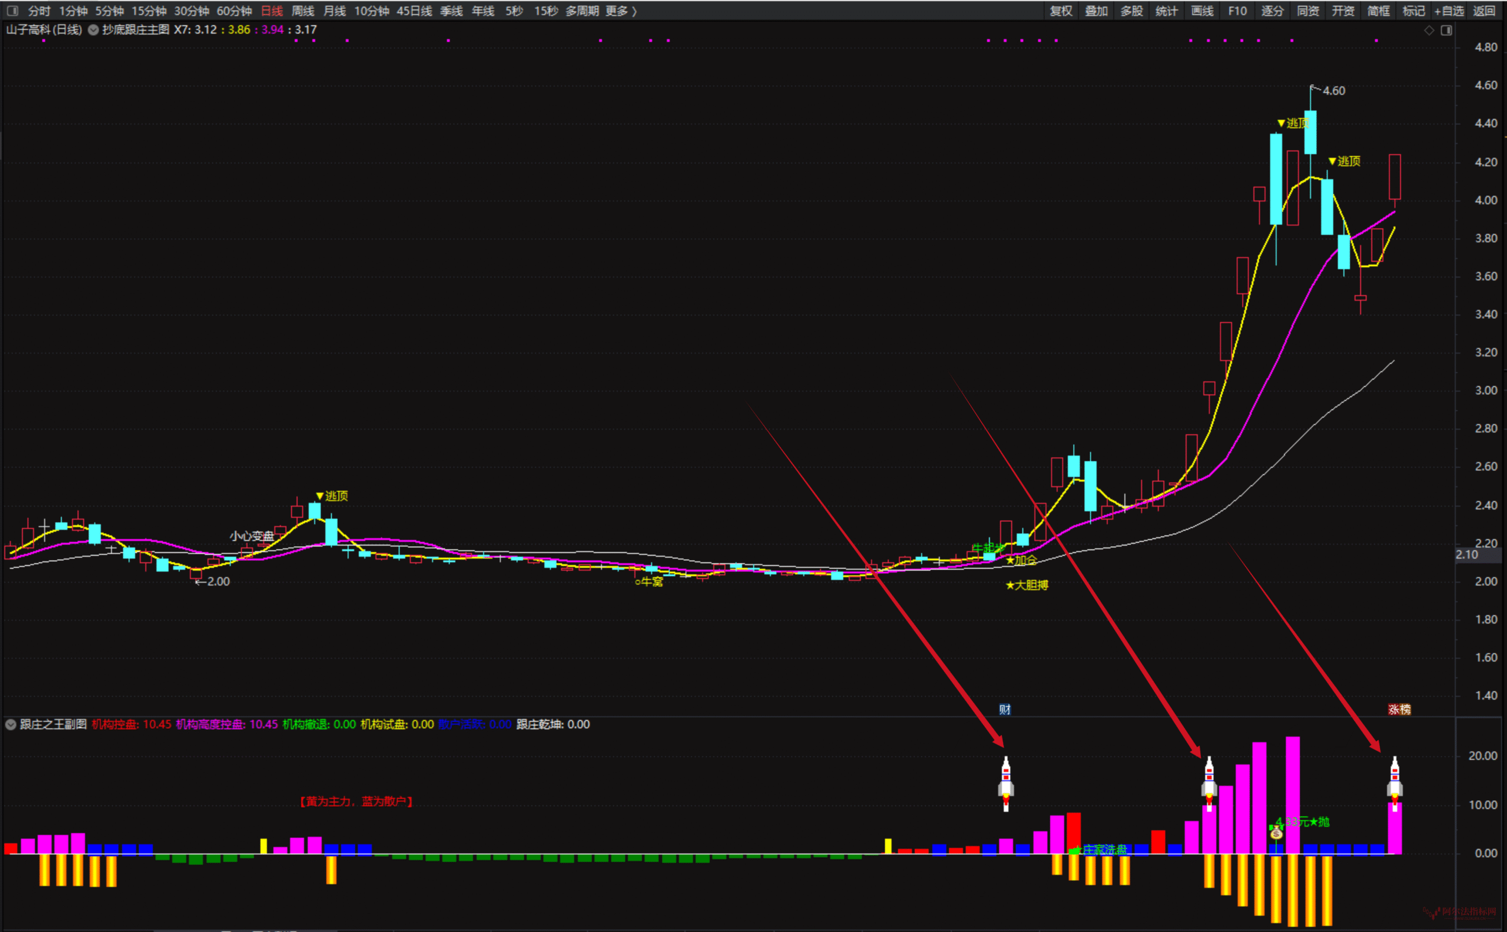Toggle the 复权 adjustment option
This screenshot has width=1507, height=932.
pos(1061,11)
